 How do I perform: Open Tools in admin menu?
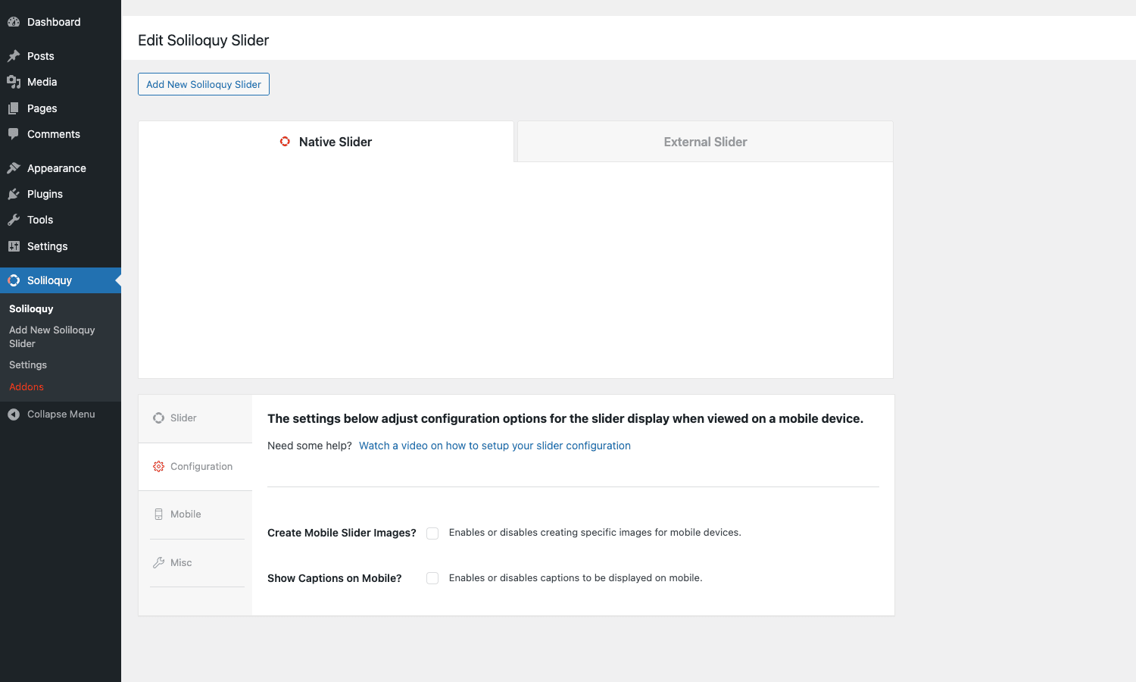(61, 220)
